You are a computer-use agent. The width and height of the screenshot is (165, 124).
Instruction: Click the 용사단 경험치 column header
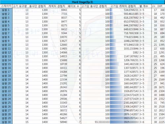[38, 6]
